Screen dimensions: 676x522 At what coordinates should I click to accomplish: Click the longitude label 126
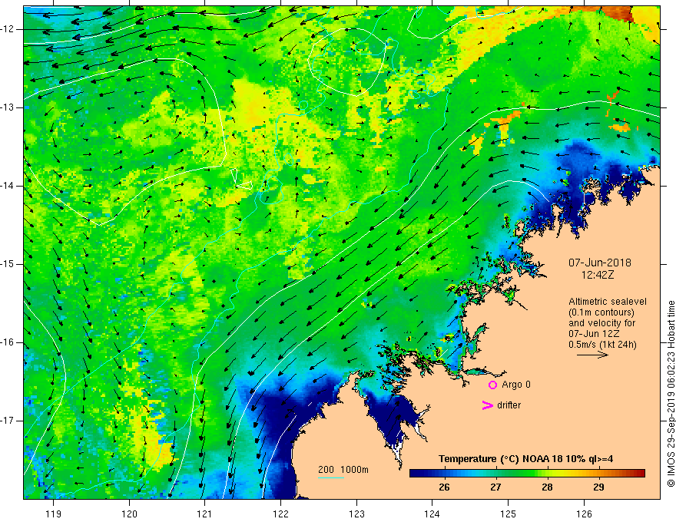(x=584, y=514)
